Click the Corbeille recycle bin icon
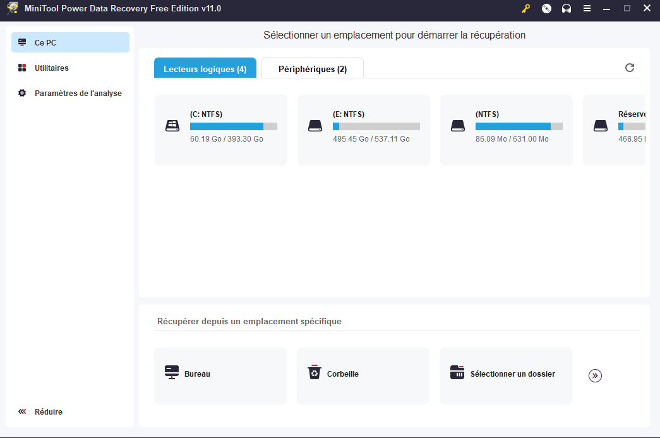The height and width of the screenshot is (438, 660). pos(314,373)
